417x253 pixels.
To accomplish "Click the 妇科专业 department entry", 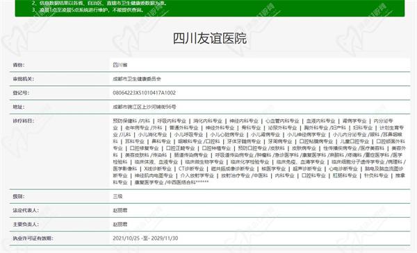I will point(363,128).
